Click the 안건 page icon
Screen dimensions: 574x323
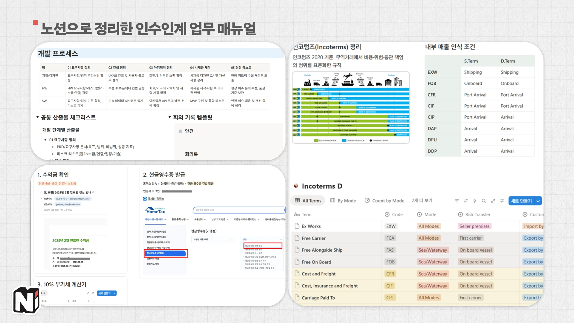point(180,131)
